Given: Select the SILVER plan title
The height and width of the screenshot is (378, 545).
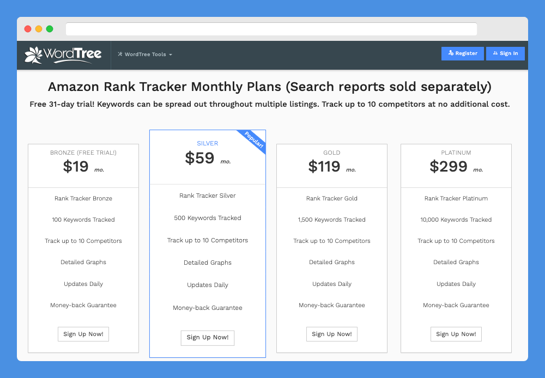Looking at the screenshot, I should (x=208, y=143).
